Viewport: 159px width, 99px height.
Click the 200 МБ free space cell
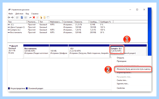pyautogui.click(x=93, y=33)
